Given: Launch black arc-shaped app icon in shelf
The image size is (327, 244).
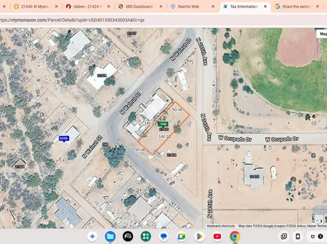Looking at the screenshot, I should tap(128, 236).
